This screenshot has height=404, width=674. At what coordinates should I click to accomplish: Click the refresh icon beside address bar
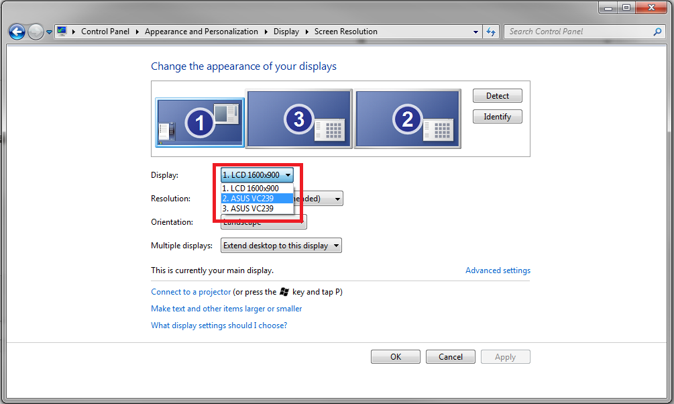(x=491, y=32)
